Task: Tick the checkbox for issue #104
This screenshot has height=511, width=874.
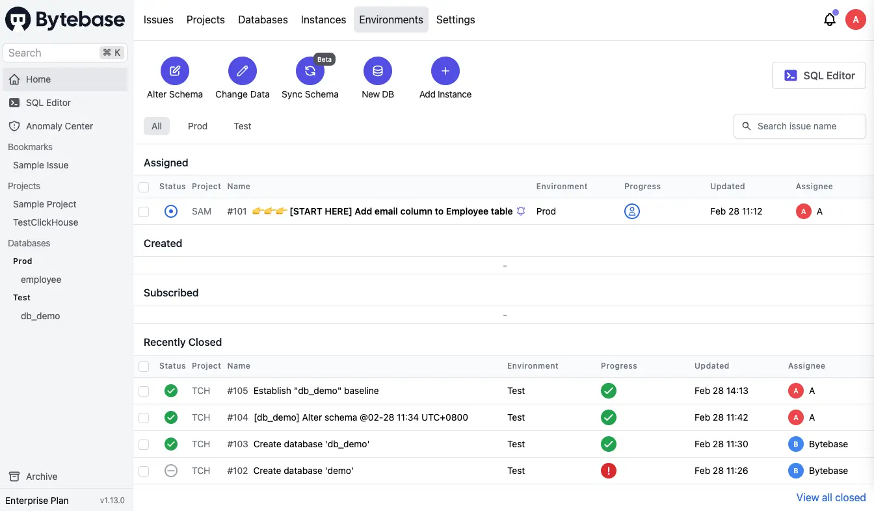Action: (x=144, y=418)
